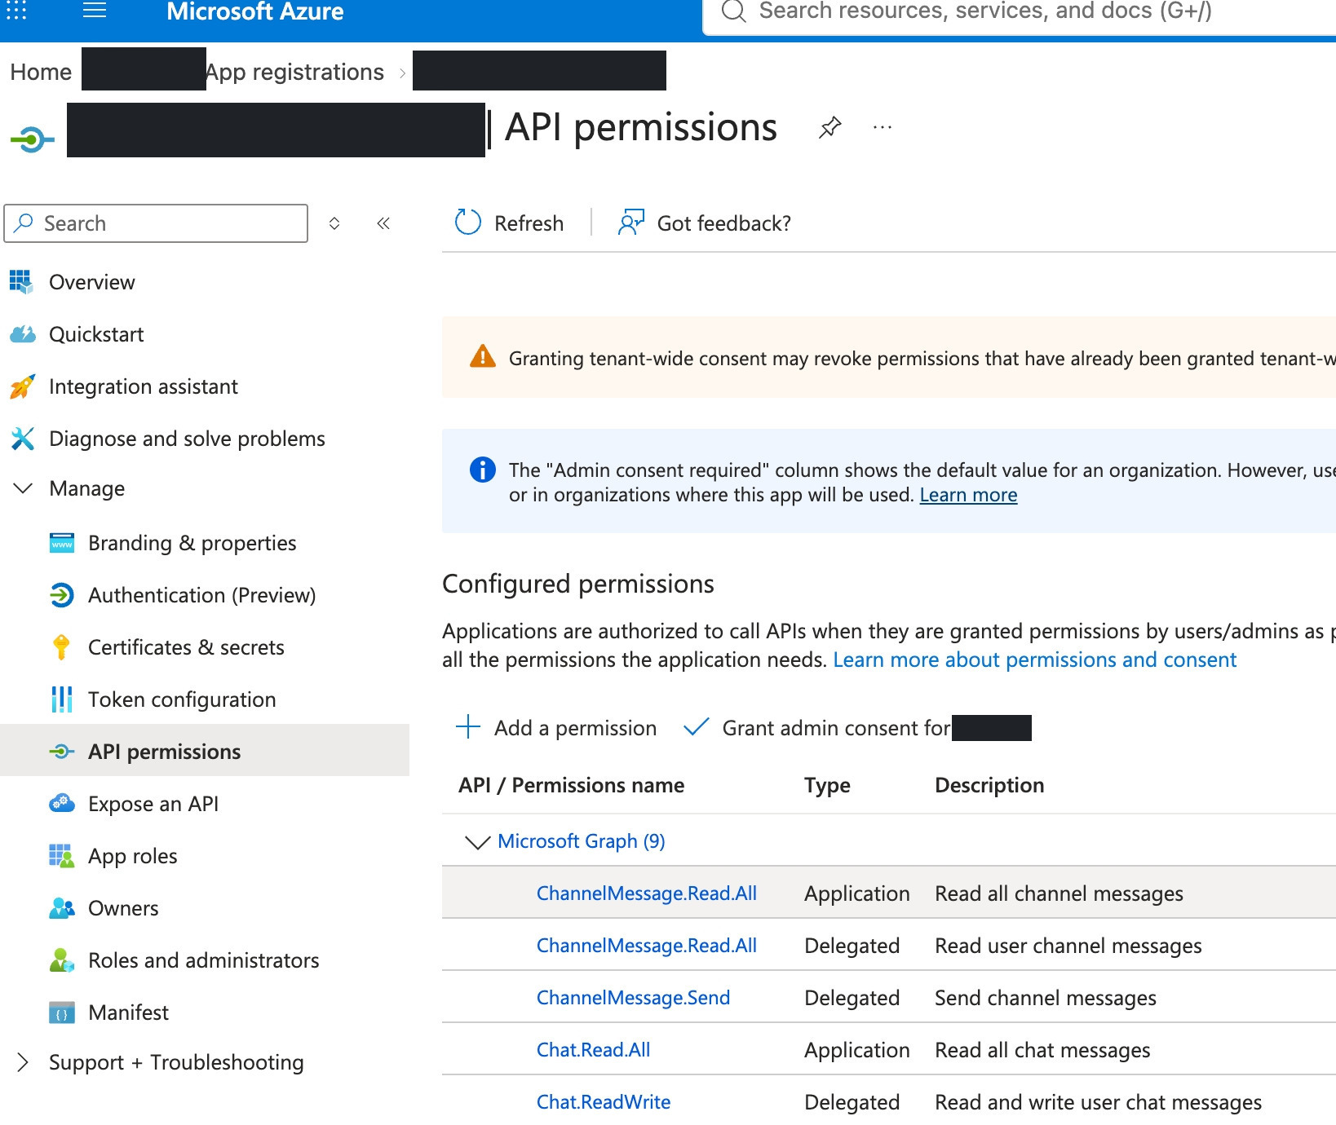Screen dimensions: 1336x1125
Task: Click the Microsoft Azure portal title
Action: 254,11
